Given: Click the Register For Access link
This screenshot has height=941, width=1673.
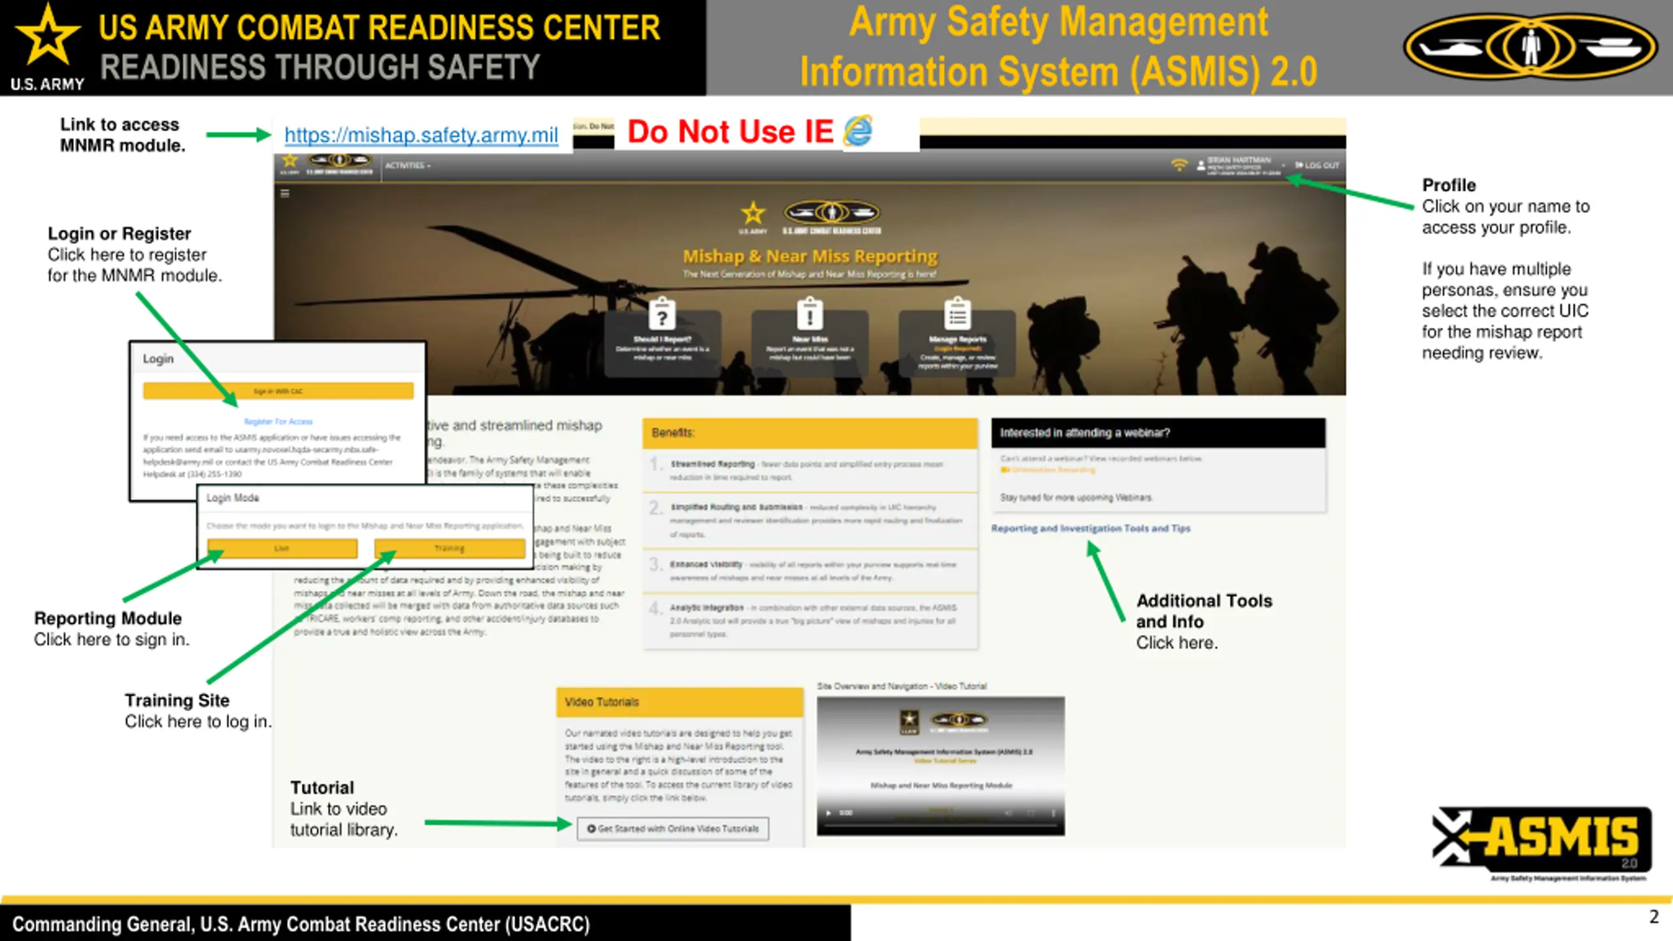Looking at the screenshot, I should [278, 421].
